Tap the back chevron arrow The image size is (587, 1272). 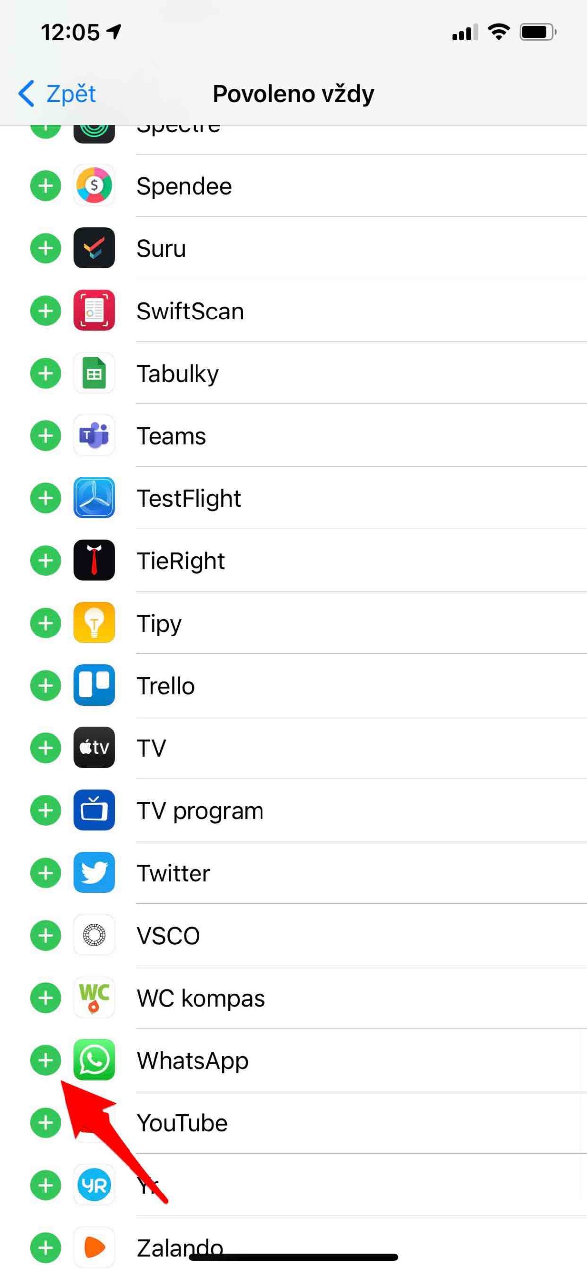(x=27, y=93)
